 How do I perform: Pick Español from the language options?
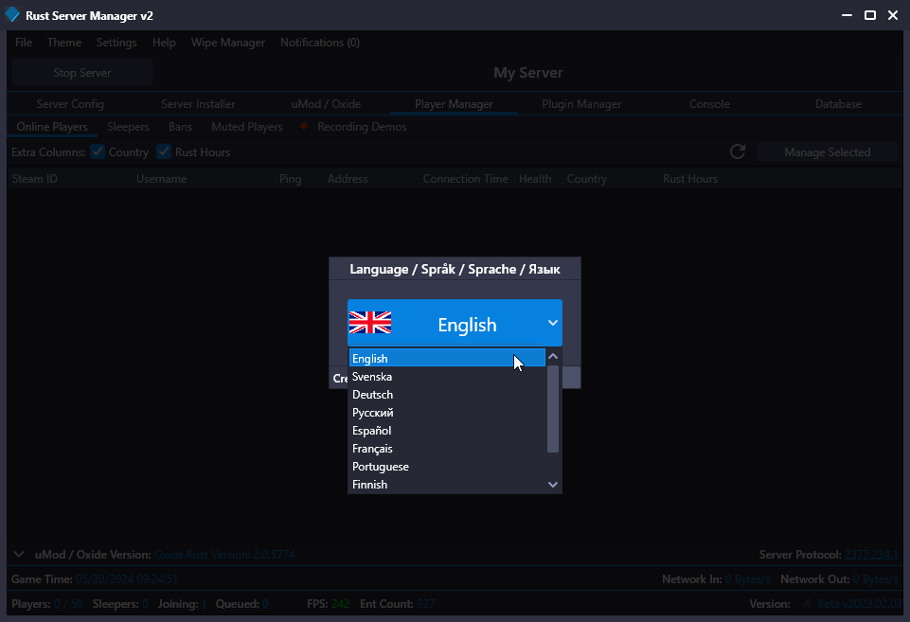371,431
